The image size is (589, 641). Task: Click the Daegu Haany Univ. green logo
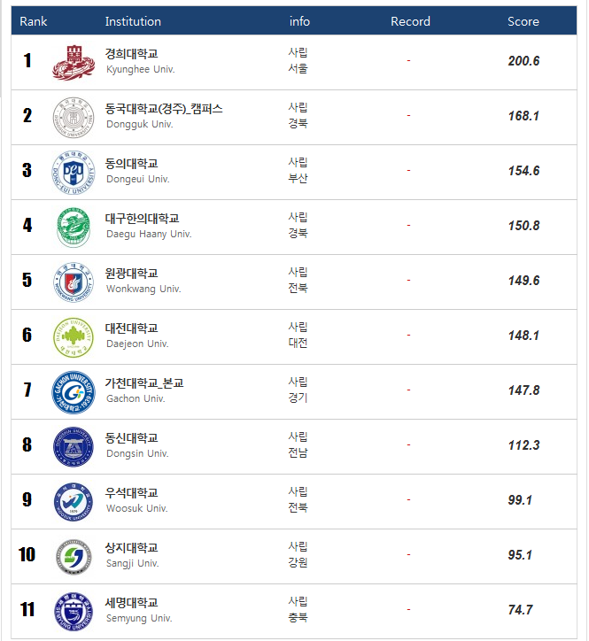[73, 226]
